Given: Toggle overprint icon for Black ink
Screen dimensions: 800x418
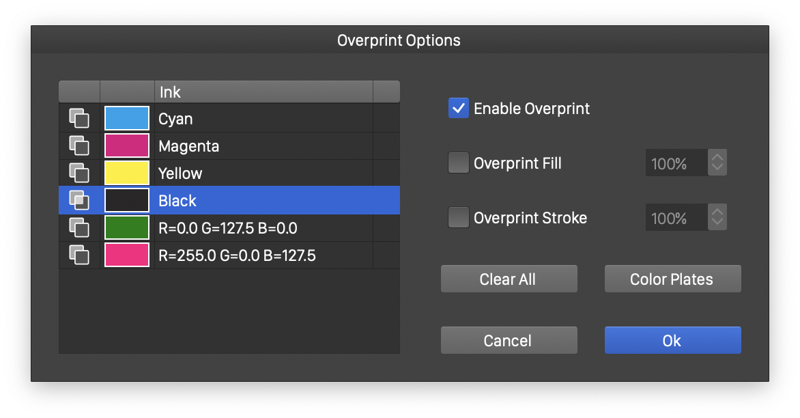Looking at the screenshot, I should (79, 201).
